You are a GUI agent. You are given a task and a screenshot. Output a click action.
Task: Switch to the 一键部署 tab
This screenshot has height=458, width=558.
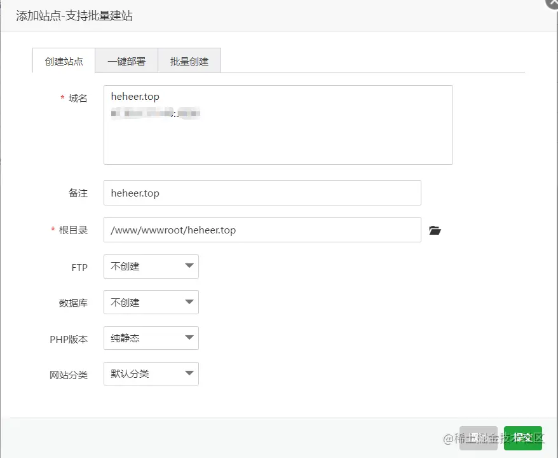coord(126,61)
